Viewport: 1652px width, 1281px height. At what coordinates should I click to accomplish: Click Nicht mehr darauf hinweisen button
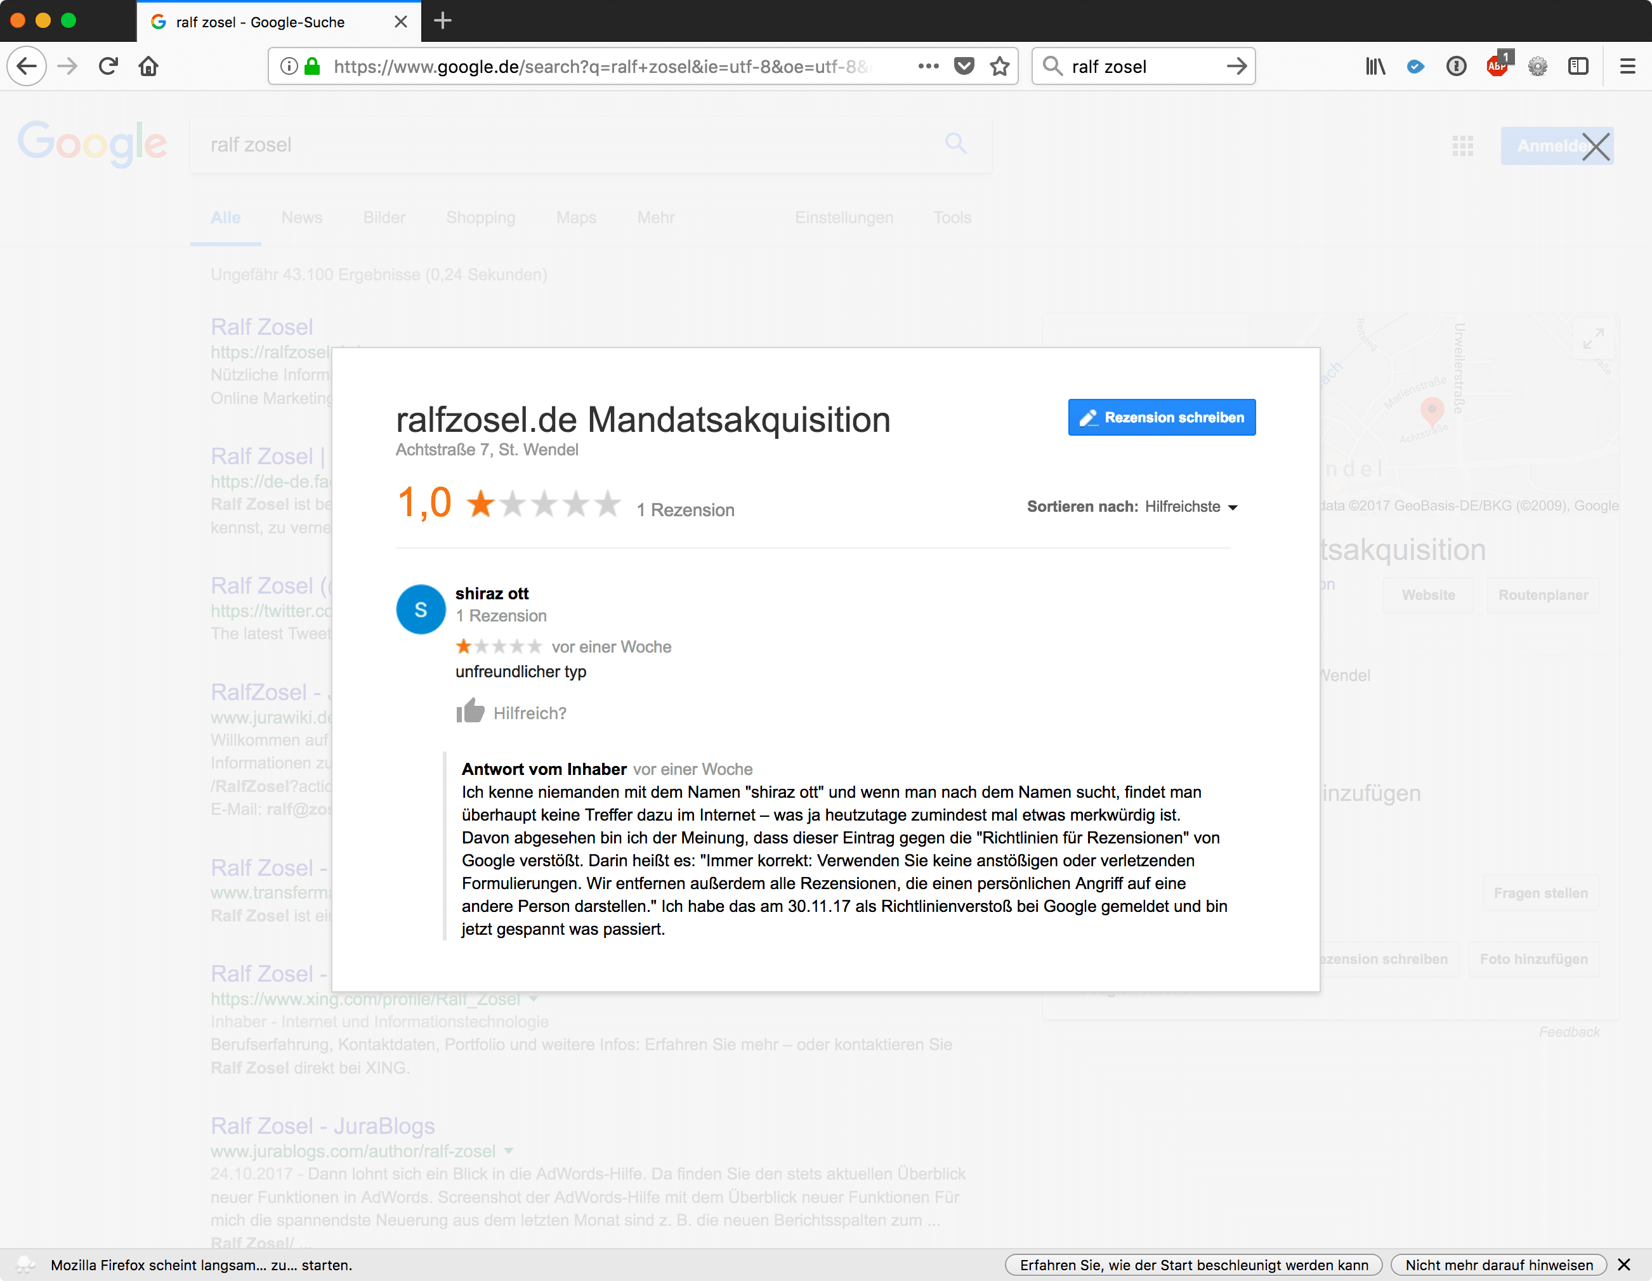(x=1498, y=1265)
